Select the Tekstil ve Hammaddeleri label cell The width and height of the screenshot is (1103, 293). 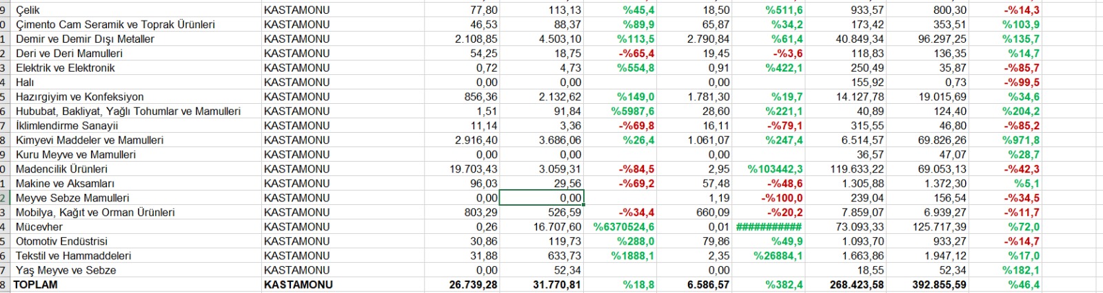pos(73,256)
